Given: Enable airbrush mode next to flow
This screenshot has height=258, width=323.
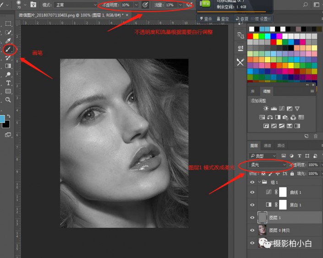Looking at the screenshot, I should tap(189, 5).
